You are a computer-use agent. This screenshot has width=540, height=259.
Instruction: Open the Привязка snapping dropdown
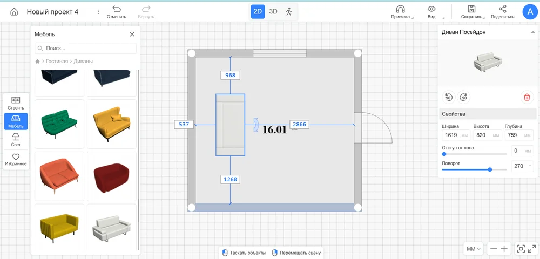(400, 12)
